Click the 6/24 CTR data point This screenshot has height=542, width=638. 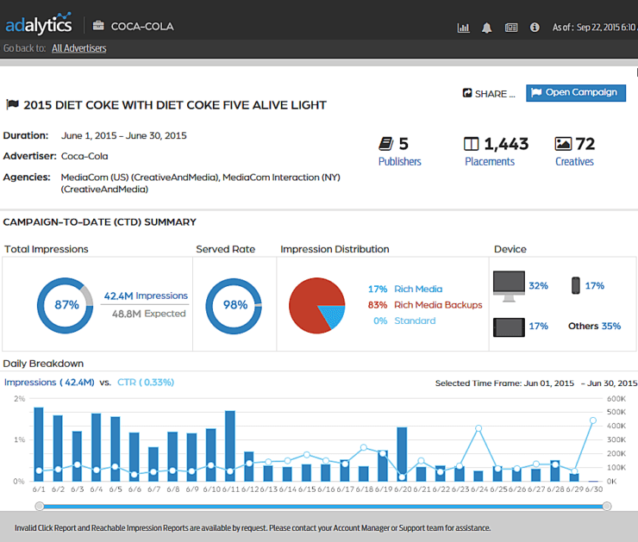pyautogui.click(x=478, y=428)
